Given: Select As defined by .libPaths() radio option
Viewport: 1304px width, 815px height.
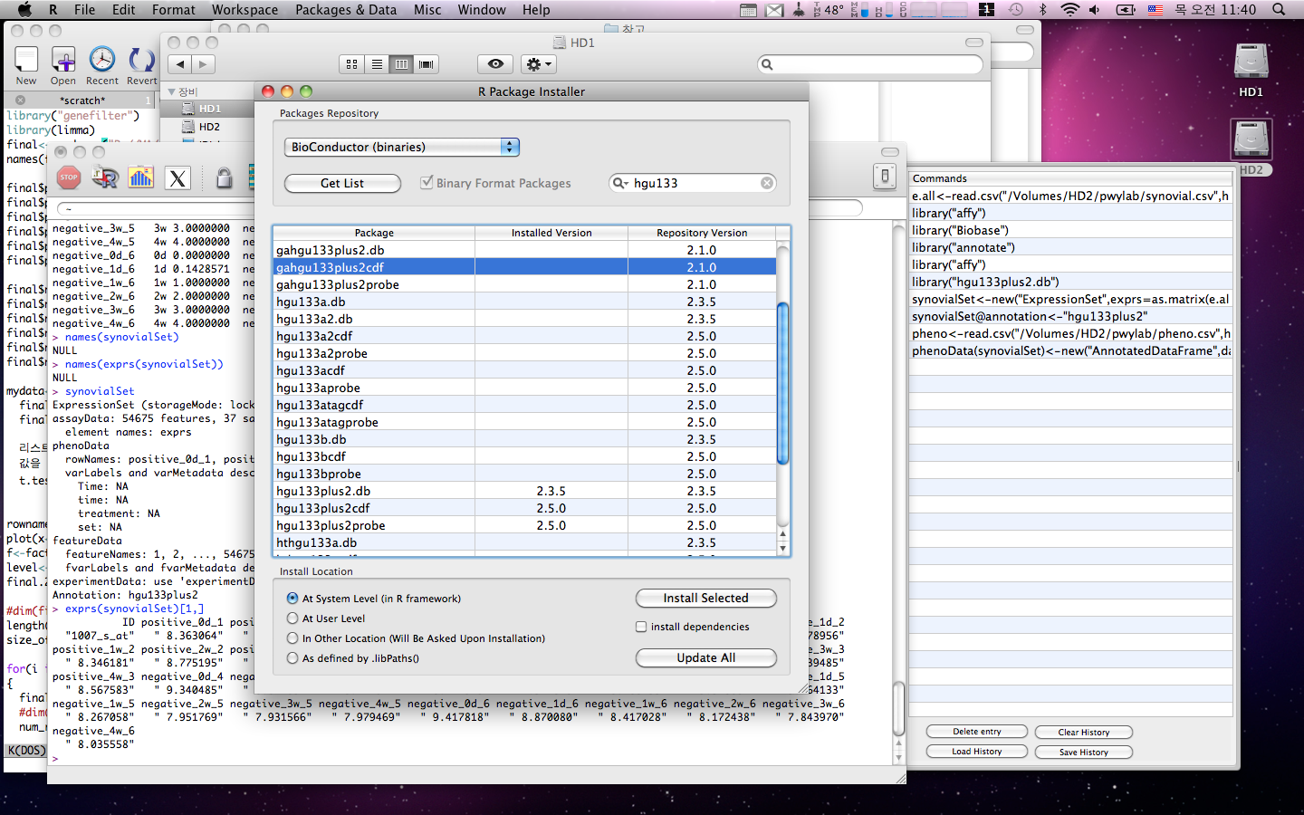Looking at the screenshot, I should tap(292, 658).
